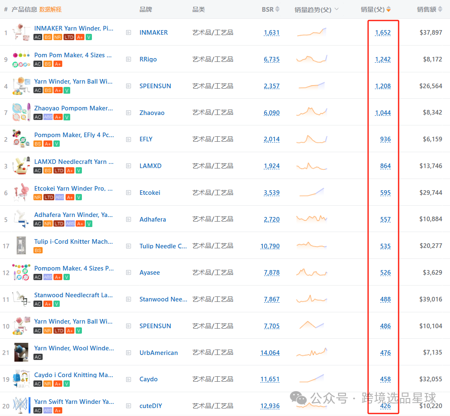This screenshot has width=450, height=416.
Task: Open the Etcokei brand link
Action: (x=150, y=193)
